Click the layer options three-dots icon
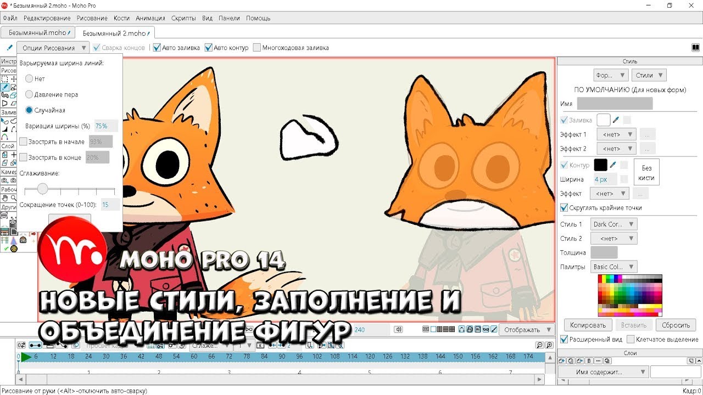Viewport: 703px width, 395px height. click(x=598, y=360)
